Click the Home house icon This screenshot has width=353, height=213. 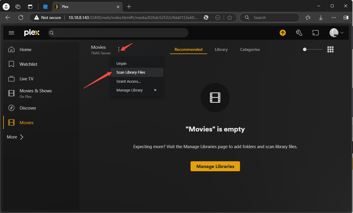[11, 49]
